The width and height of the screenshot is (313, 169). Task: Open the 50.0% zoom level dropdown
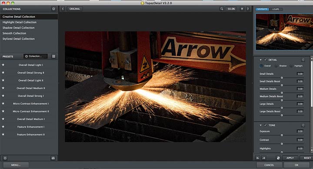click(x=231, y=9)
